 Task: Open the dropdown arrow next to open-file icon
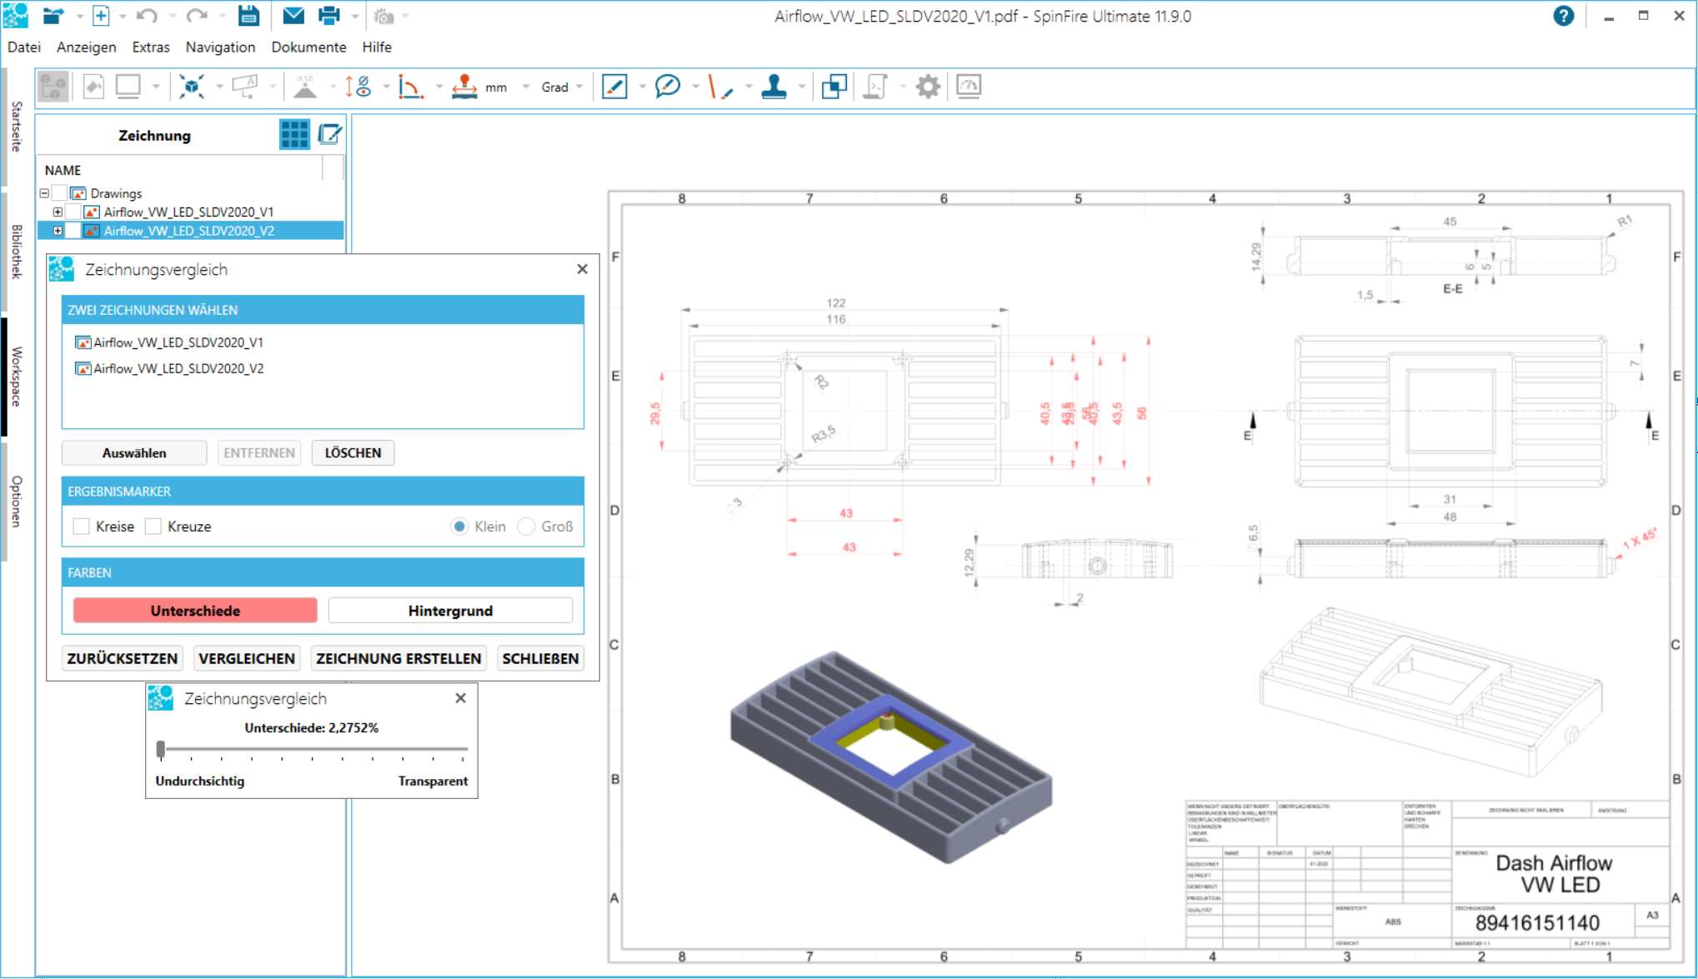pos(79,16)
